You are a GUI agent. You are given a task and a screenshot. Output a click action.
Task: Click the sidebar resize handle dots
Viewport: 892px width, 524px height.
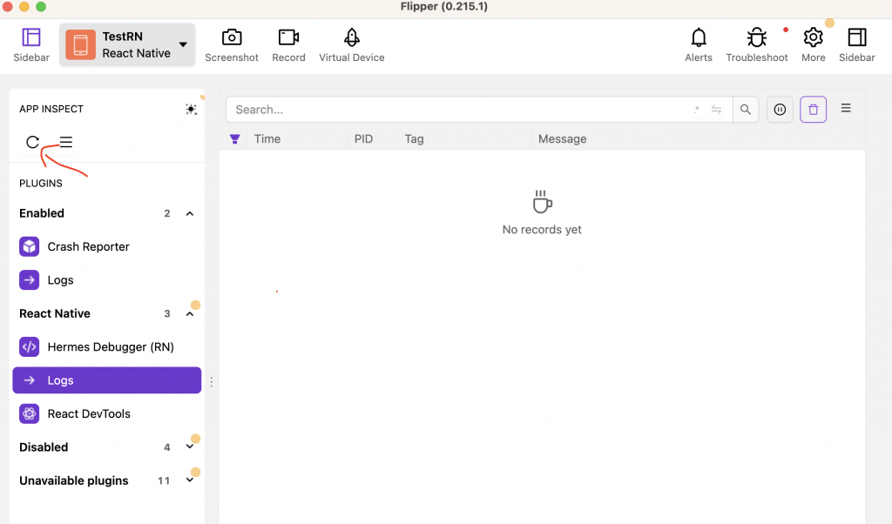[212, 382]
